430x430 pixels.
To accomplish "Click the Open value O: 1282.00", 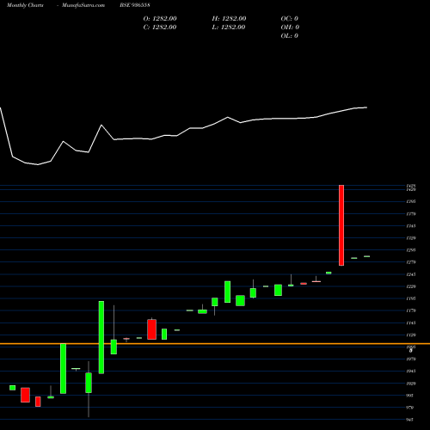I will click(160, 19).
